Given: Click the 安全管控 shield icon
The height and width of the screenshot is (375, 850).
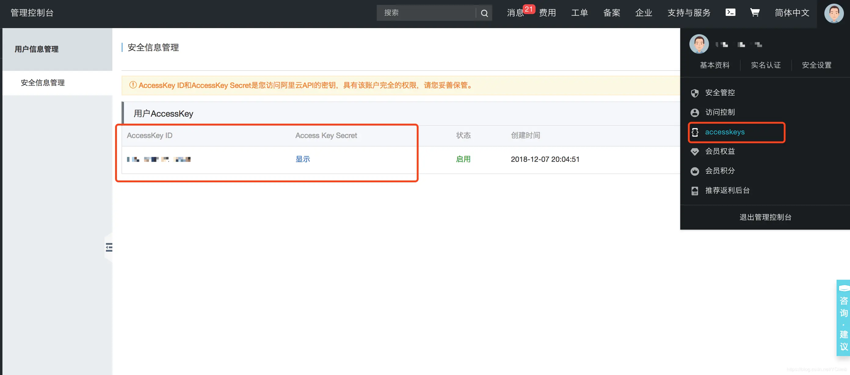Looking at the screenshot, I should pyautogui.click(x=695, y=93).
